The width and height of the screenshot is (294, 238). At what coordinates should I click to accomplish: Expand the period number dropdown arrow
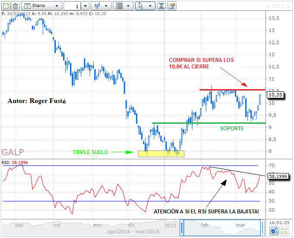pos(85,6)
